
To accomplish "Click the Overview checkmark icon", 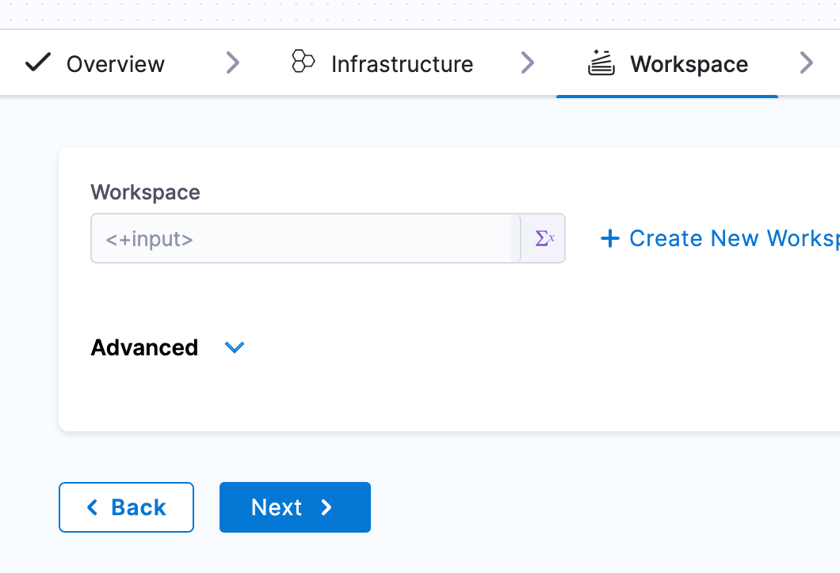I will (x=38, y=63).
